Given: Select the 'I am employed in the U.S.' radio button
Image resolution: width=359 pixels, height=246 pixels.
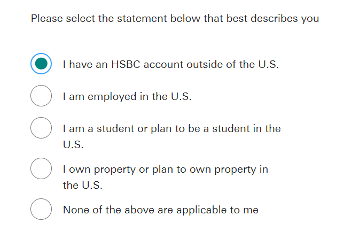Looking at the screenshot, I should 41,96.
